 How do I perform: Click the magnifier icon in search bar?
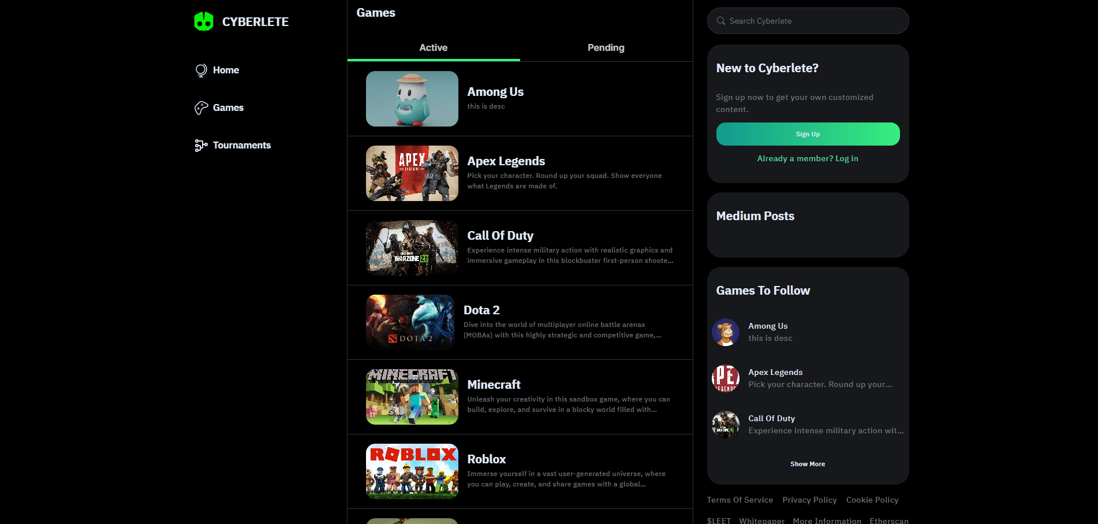click(721, 21)
